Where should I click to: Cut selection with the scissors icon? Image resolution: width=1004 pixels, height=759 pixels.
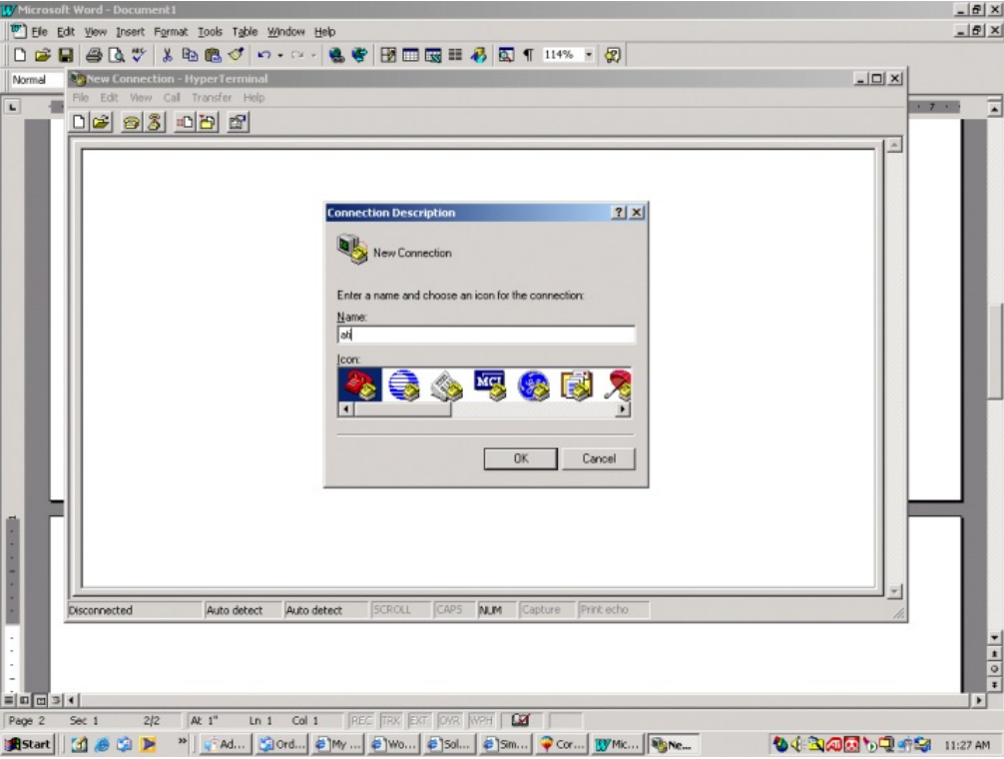(x=167, y=55)
